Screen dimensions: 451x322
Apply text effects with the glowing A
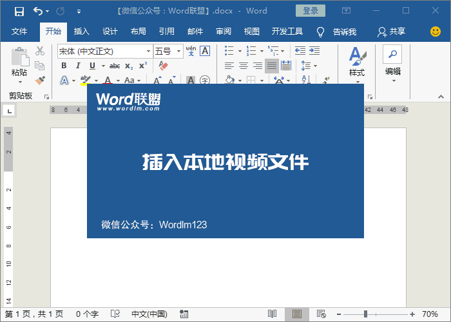point(64,80)
